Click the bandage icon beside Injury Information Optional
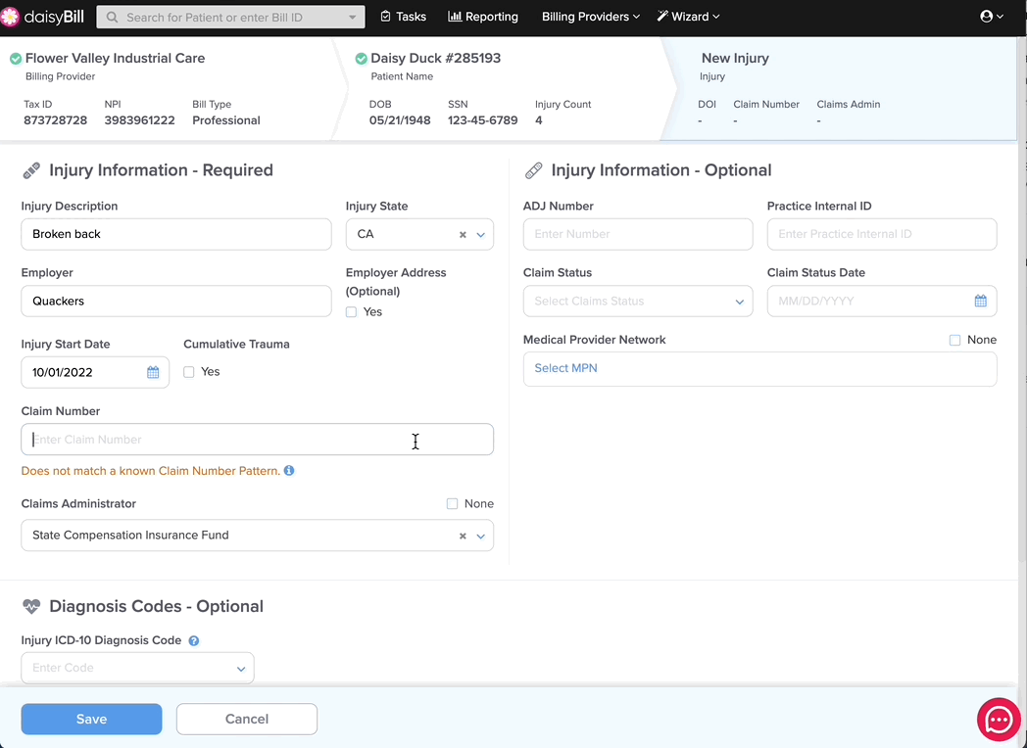This screenshot has width=1027, height=748. click(x=534, y=170)
